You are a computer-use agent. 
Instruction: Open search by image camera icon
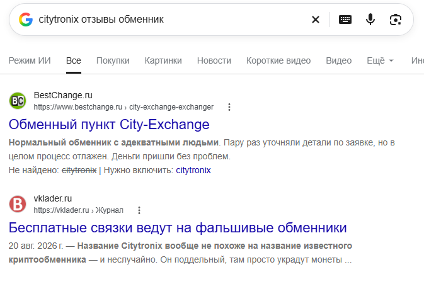pyautogui.click(x=396, y=20)
